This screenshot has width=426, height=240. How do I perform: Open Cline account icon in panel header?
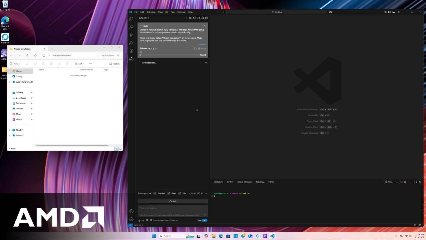(x=202, y=18)
